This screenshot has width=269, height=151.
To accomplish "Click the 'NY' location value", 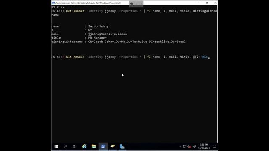I will tap(90, 30).
